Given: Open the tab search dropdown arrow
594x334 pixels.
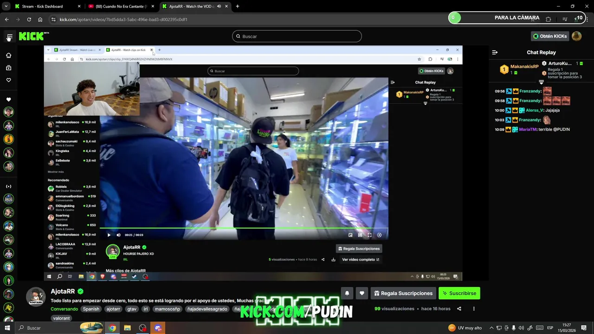Looking at the screenshot, I should tap(6, 6).
